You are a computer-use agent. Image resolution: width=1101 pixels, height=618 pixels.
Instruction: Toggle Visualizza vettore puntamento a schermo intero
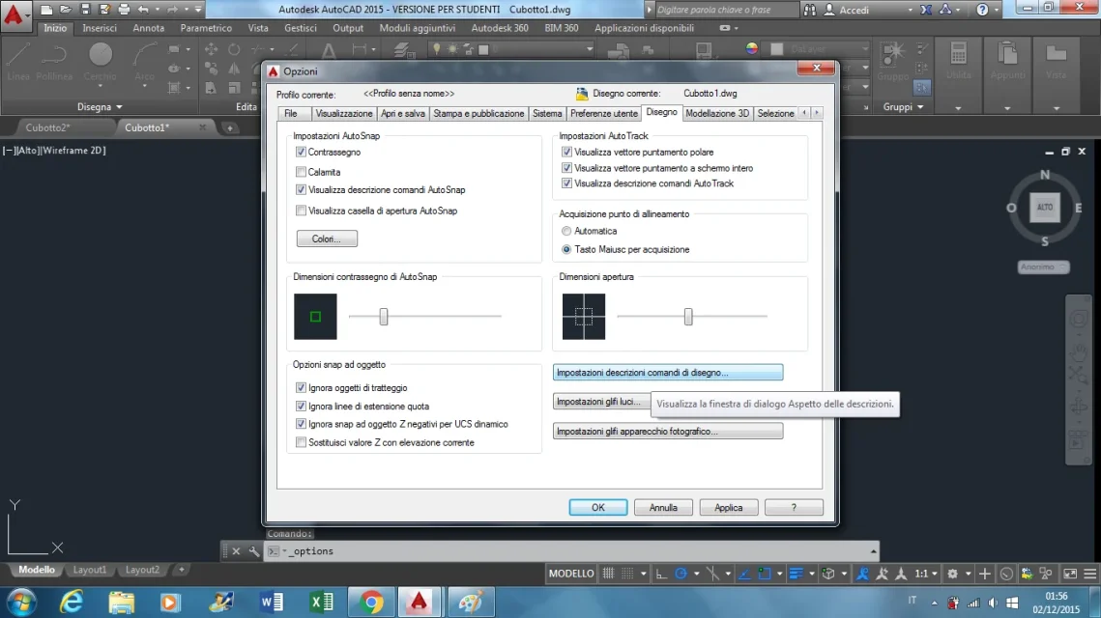[x=566, y=168]
